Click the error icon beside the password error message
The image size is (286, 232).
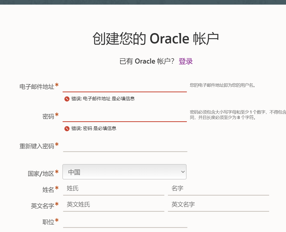pyautogui.click(x=66, y=128)
